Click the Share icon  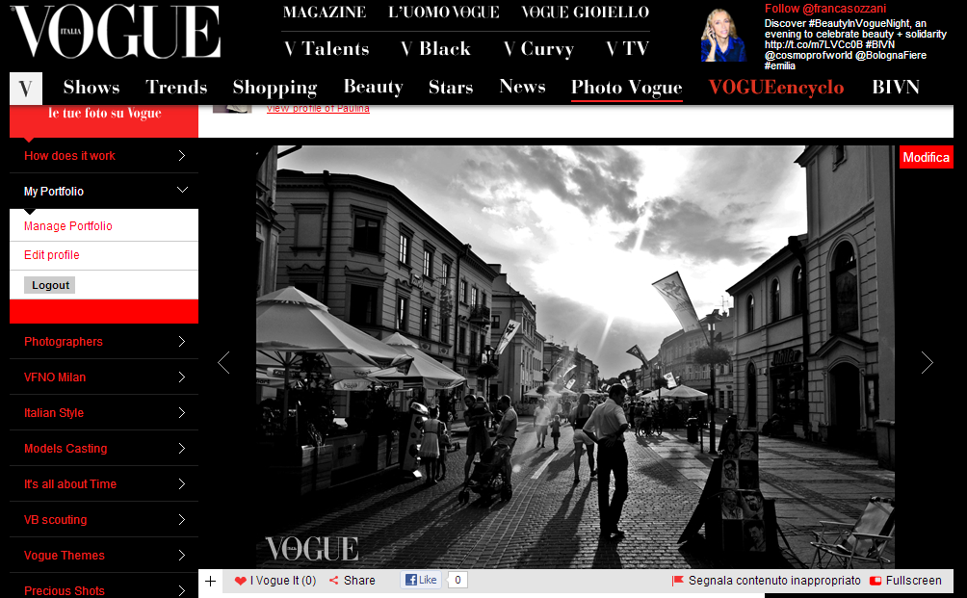pos(333,580)
